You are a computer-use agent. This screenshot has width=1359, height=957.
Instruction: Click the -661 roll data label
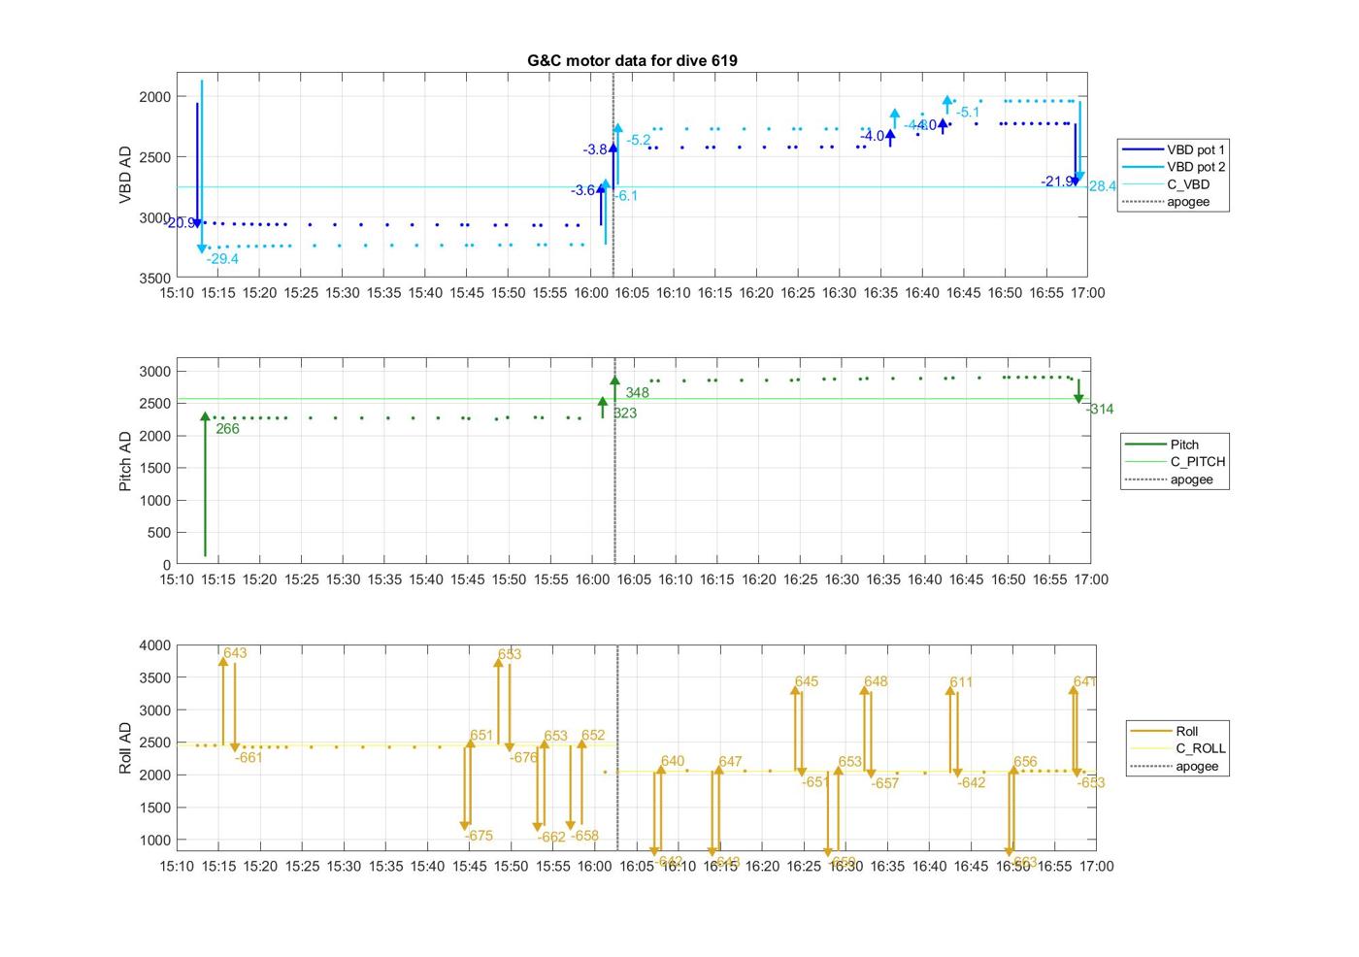249,758
